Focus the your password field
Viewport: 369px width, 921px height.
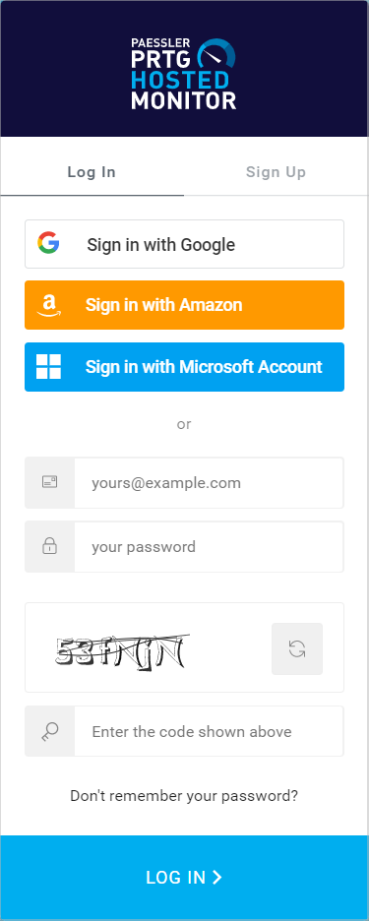[209, 546]
